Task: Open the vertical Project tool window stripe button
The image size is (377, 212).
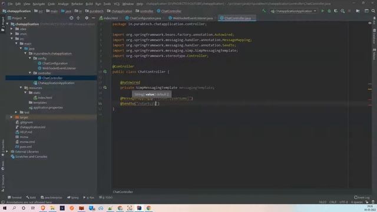Action: [x=3, y=24]
